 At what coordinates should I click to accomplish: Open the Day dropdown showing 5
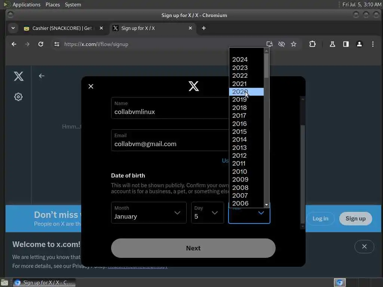coord(207,213)
